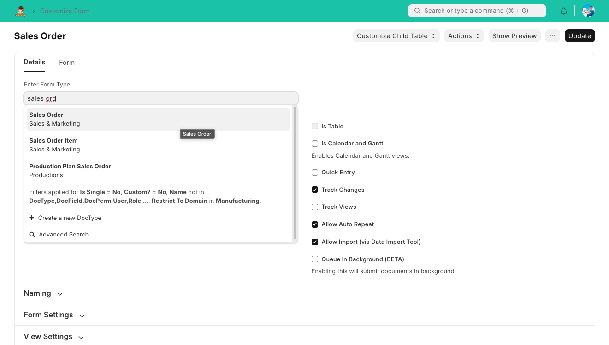The image size is (609, 345).
Task: Select Sales Order Item from the suggestions
Action: pyautogui.click(x=53, y=140)
